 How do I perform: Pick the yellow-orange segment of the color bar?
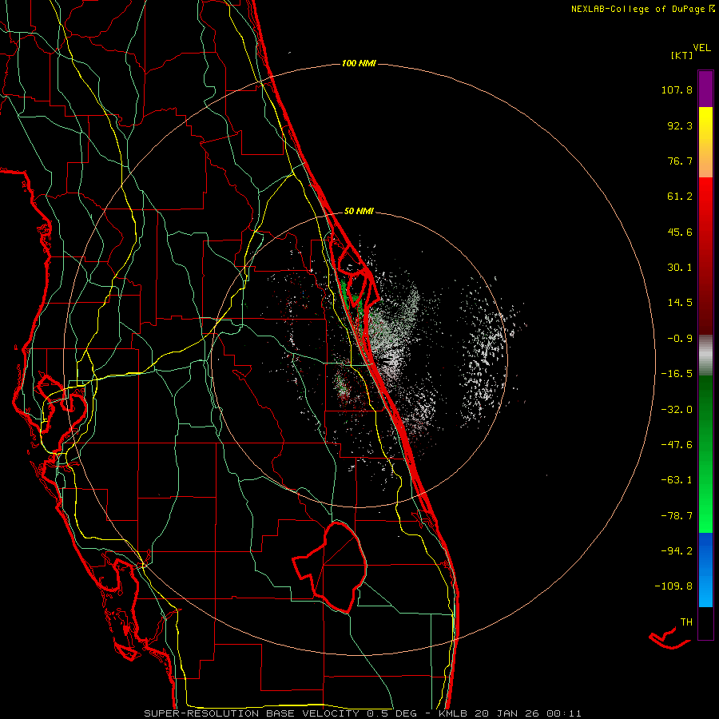705,142
